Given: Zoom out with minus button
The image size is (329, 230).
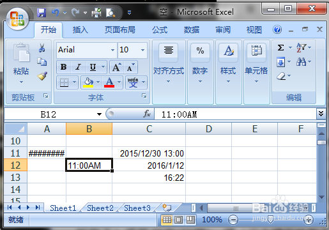Looking at the screenshot, I should [233, 220].
